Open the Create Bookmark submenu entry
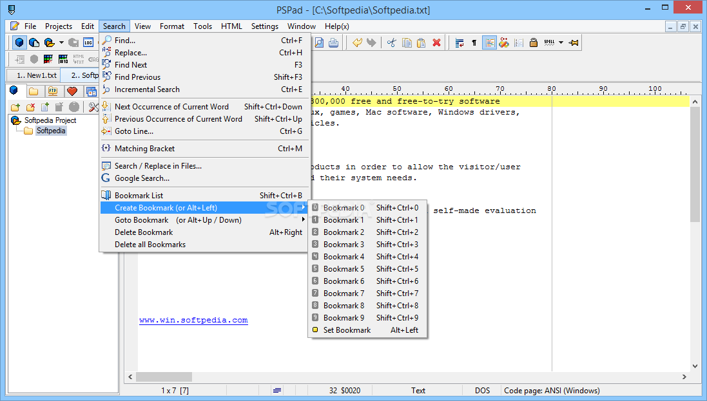 (x=204, y=208)
